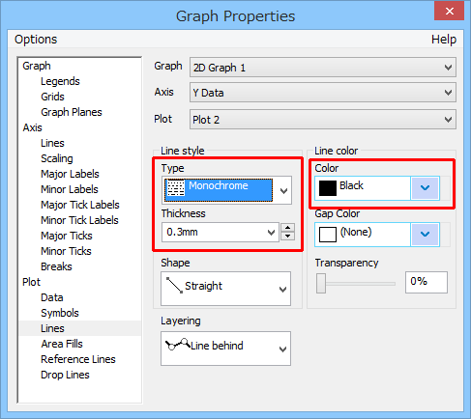This screenshot has height=419, width=471.
Task: Open the Line Color dropdown arrow
Action: click(x=425, y=188)
